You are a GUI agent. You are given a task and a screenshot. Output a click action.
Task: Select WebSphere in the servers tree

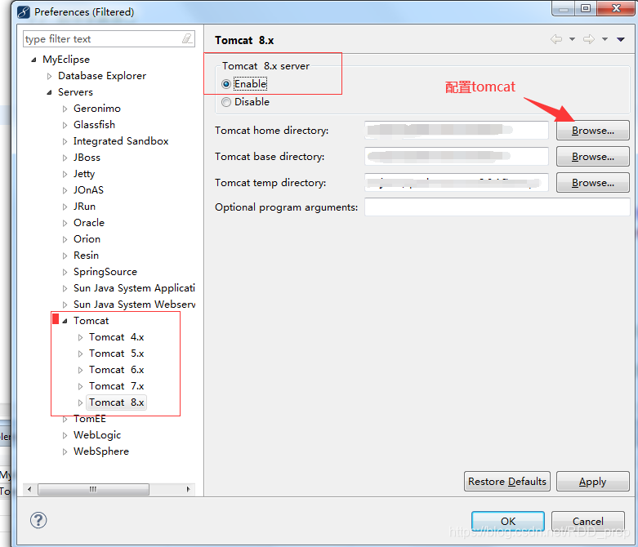click(101, 451)
